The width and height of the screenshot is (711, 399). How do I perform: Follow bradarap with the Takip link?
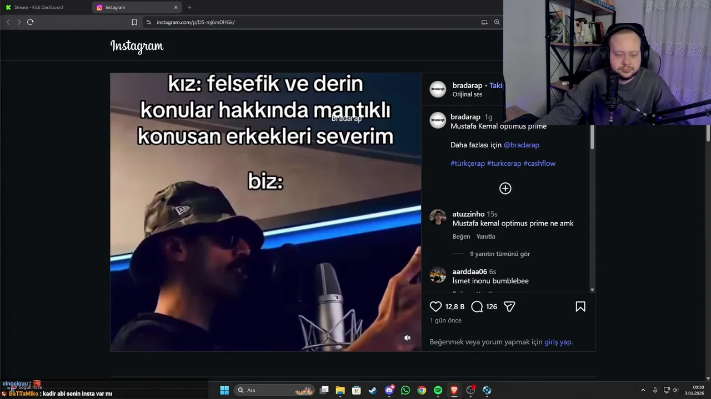tap(496, 85)
